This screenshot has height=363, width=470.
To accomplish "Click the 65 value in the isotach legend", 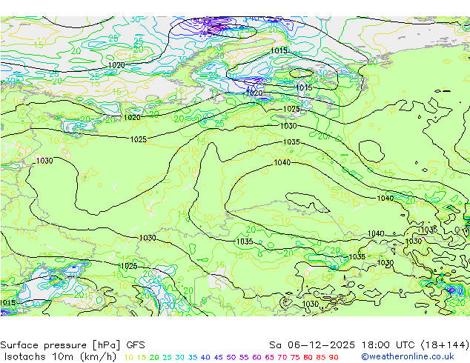I will pyautogui.click(x=269, y=357).
